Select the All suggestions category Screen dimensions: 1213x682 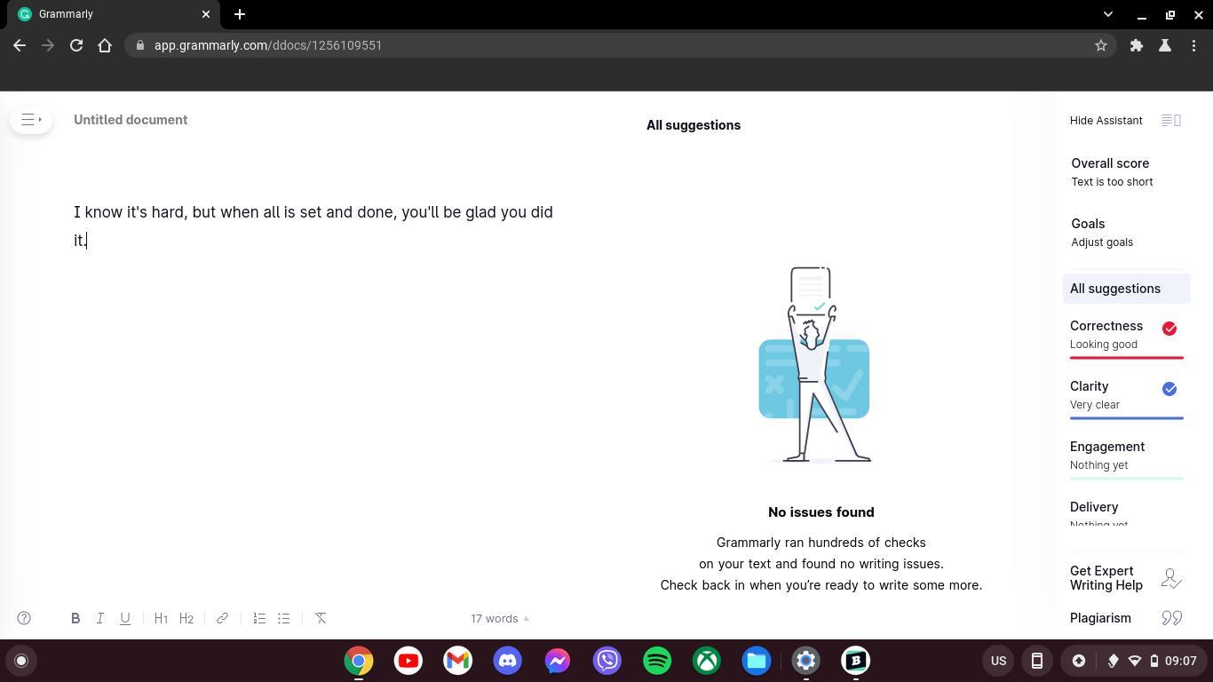(1126, 289)
